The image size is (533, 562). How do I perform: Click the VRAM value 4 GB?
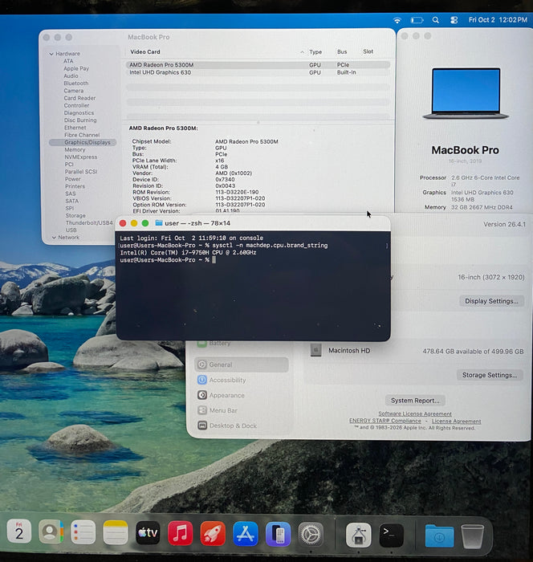(x=222, y=167)
